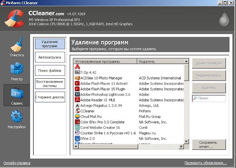236x168 pixels.
Task: Click the Advego, Ltd. publisher cell
Action: tap(149, 106)
